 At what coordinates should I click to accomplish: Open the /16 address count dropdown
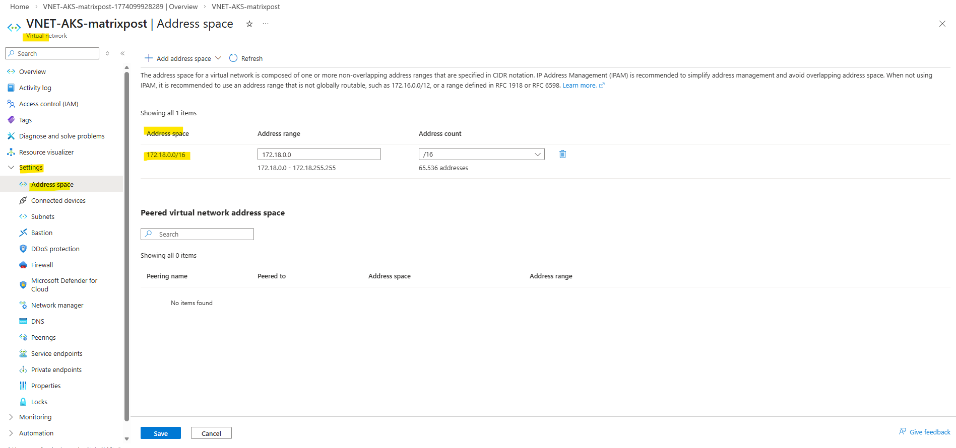click(x=481, y=155)
